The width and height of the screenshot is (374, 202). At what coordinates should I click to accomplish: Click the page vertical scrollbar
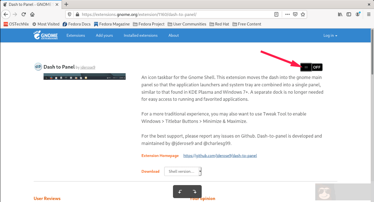pos(372,52)
